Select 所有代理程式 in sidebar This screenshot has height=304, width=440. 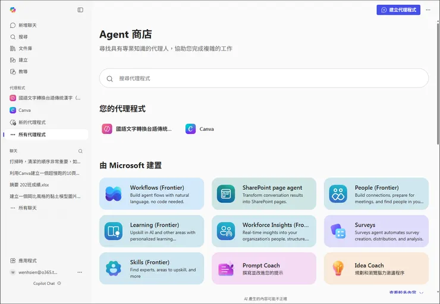[x=46, y=134]
